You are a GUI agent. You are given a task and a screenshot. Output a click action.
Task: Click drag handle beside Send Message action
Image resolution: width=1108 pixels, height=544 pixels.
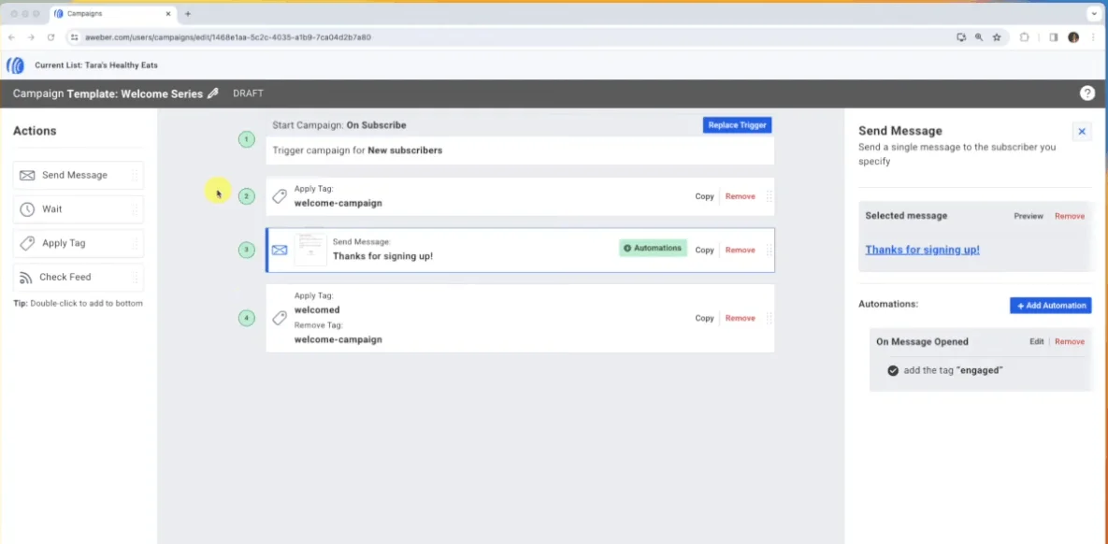click(135, 175)
